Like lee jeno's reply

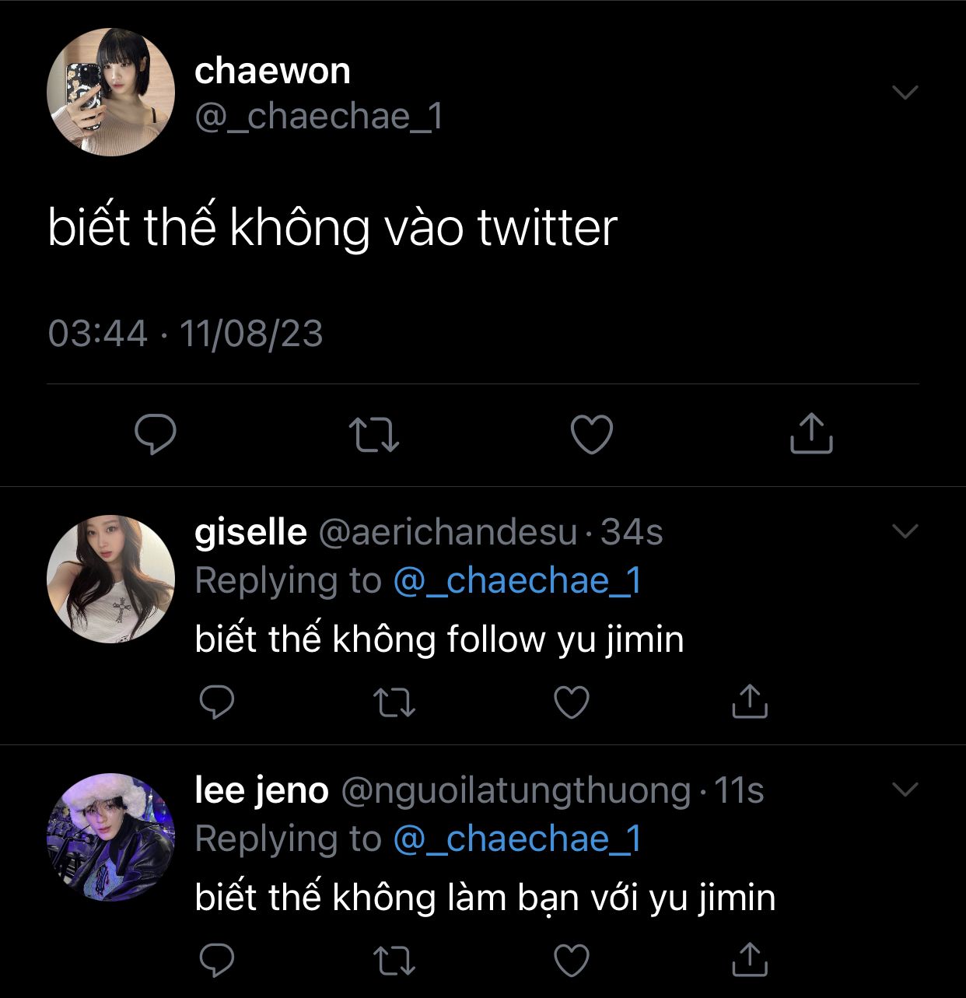click(572, 961)
